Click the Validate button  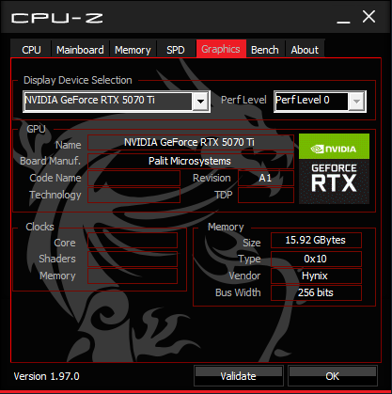coord(239,375)
